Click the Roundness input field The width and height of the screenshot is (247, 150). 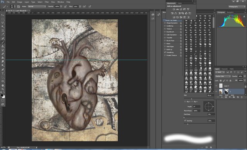click(x=196, y=111)
